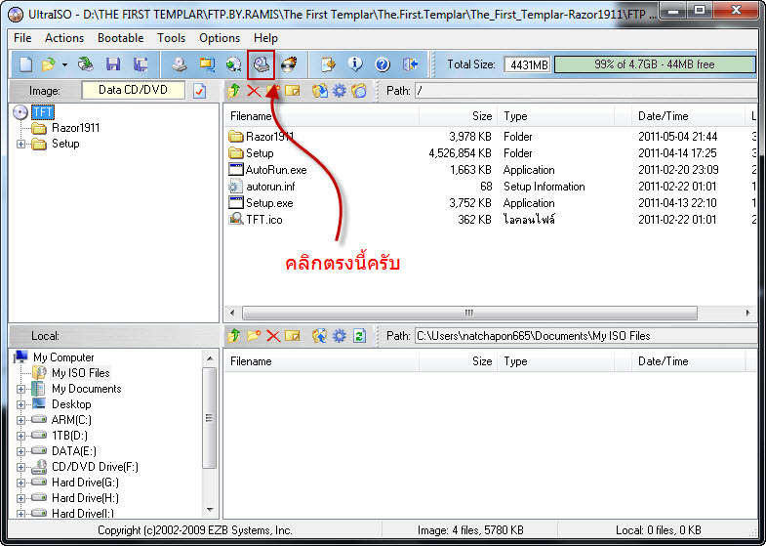The height and width of the screenshot is (546, 766).
Task: Mount image to virtual drive icon
Action: pos(261,64)
